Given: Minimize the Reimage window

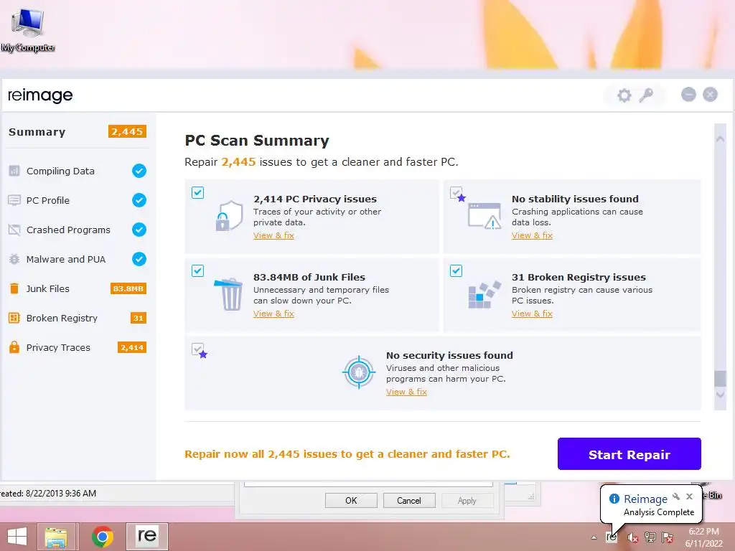Looking at the screenshot, I should pyautogui.click(x=688, y=95).
